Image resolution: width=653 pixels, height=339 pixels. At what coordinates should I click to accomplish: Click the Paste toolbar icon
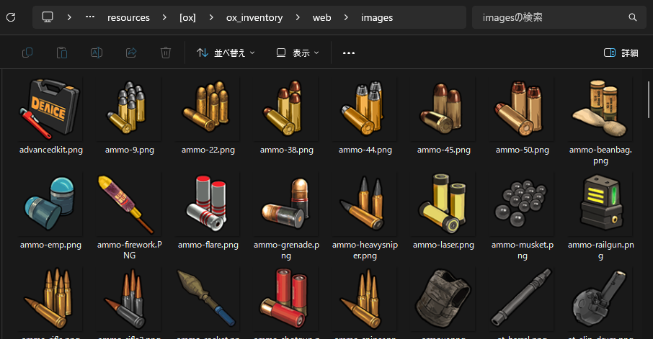62,53
